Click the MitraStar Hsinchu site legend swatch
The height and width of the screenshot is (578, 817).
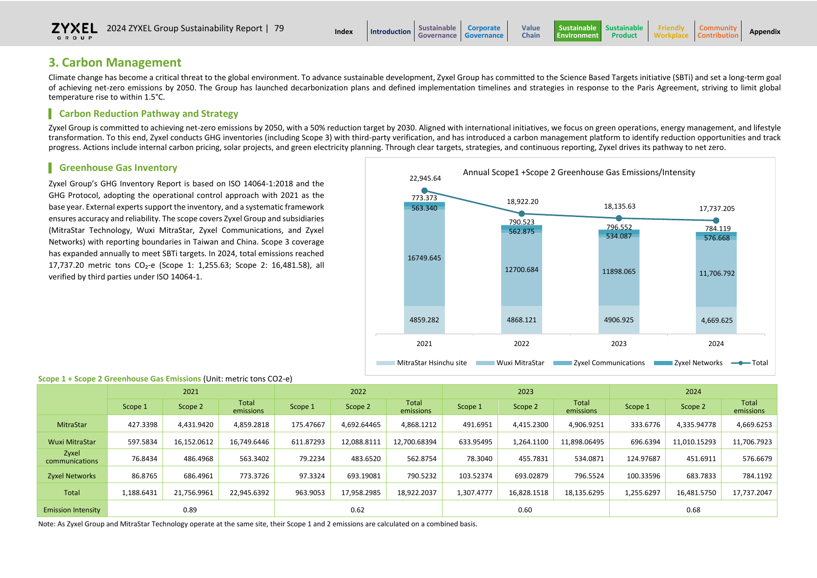click(386, 363)
